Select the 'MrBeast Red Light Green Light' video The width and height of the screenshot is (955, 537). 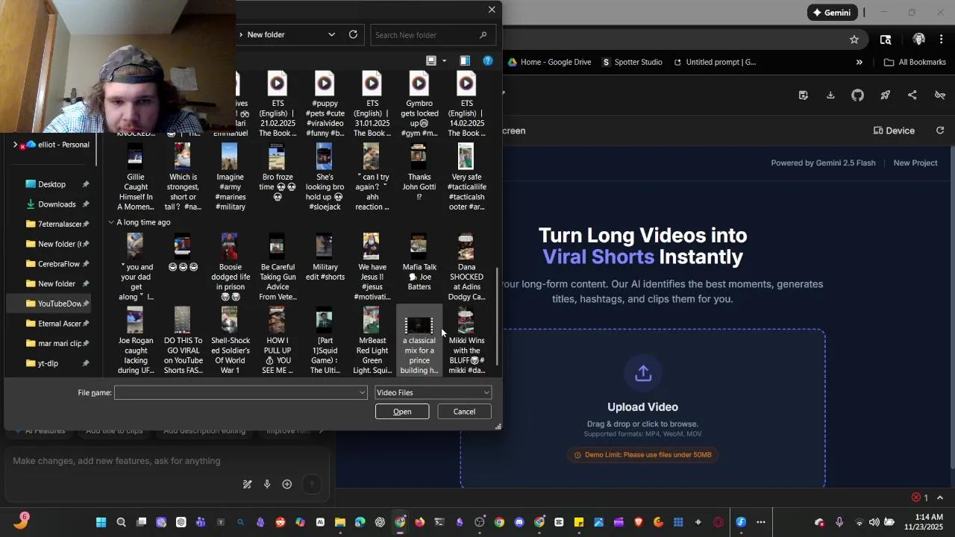pyautogui.click(x=372, y=341)
